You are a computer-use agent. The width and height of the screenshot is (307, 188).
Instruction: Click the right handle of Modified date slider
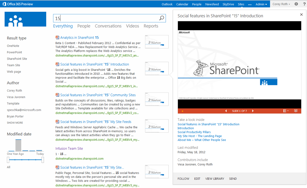[43, 160]
